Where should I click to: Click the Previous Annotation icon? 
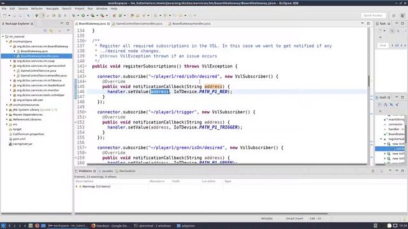point(165,15)
